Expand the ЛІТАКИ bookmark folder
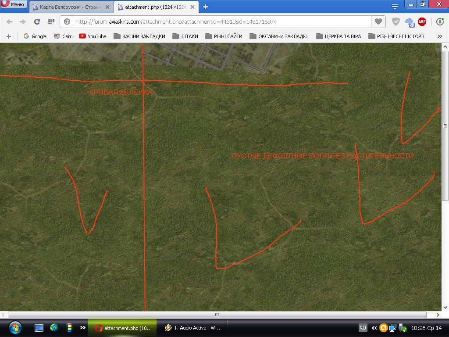The height and width of the screenshot is (337, 449). click(x=185, y=36)
